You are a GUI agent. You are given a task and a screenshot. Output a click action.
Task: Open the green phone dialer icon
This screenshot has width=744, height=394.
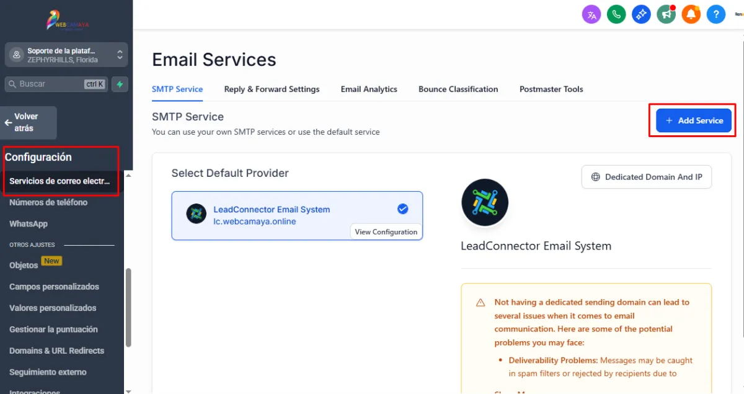coord(616,14)
